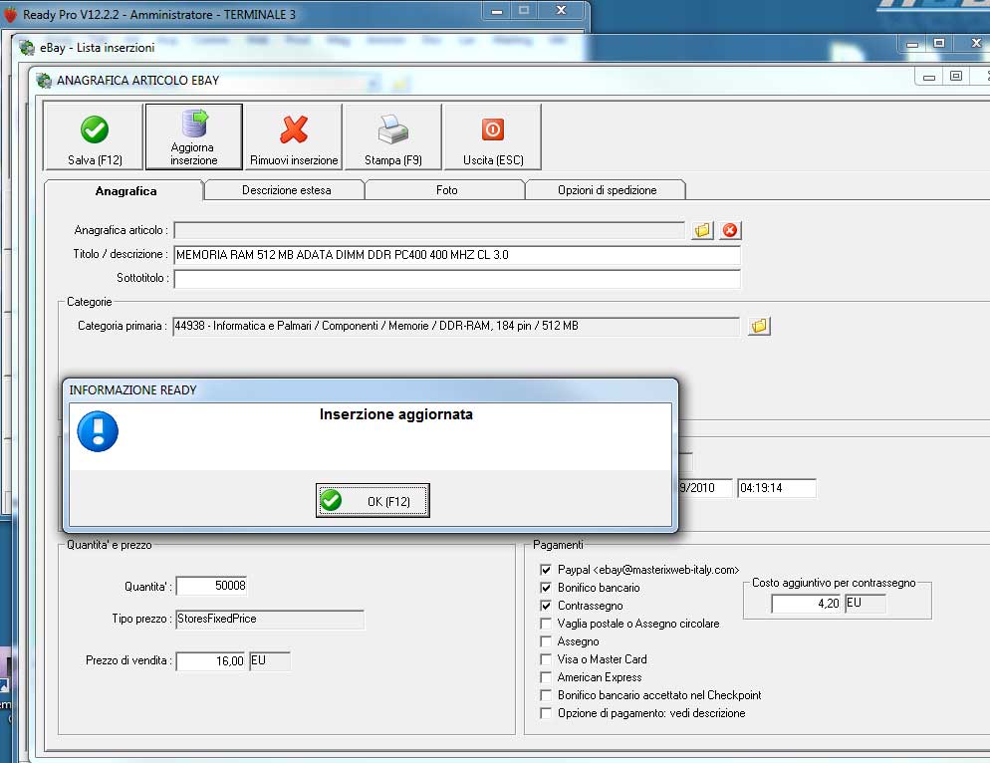
Task: Open the Foto tab
Action: click(446, 190)
